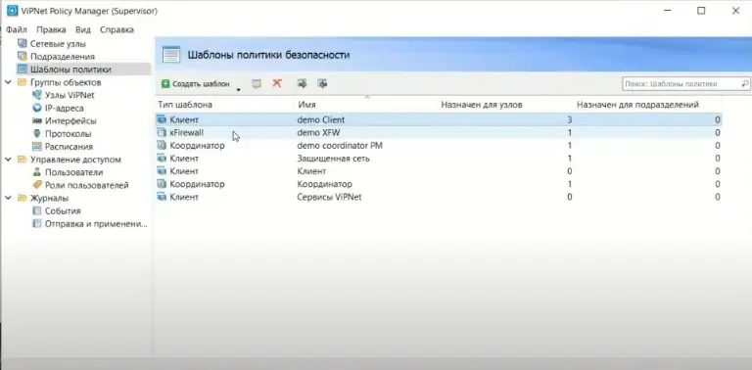Click the Пользователи icon

pyautogui.click(x=36, y=172)
